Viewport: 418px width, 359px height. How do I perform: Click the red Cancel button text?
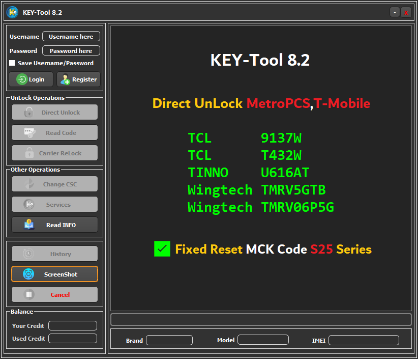[60, 295]
